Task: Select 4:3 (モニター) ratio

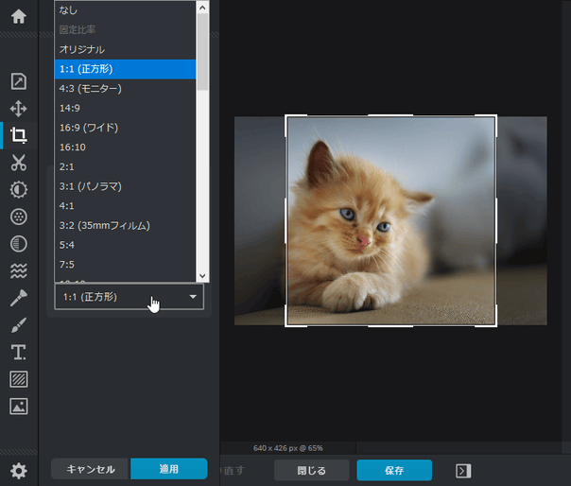Action: (x=125, y=89)
